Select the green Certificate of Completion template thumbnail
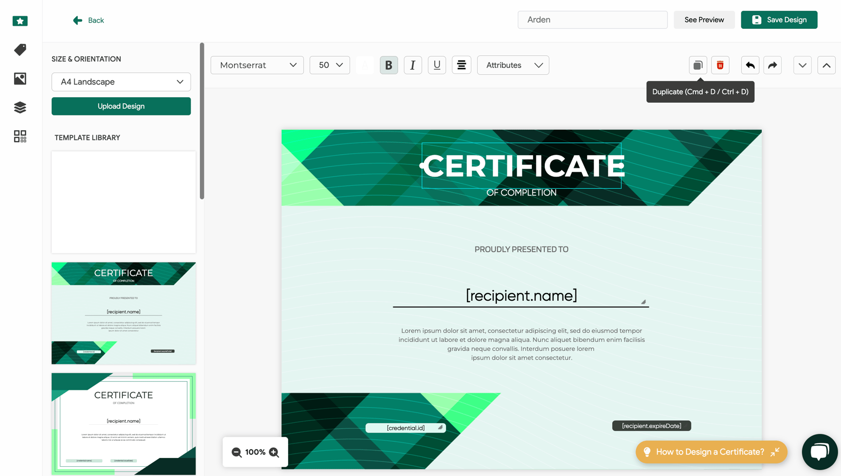This screenshot has height=476, width=841. point(123,313)
